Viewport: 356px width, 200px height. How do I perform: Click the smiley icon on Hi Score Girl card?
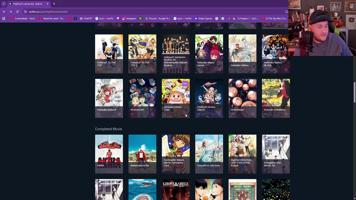pyautogui.click(x=152, y=114)
